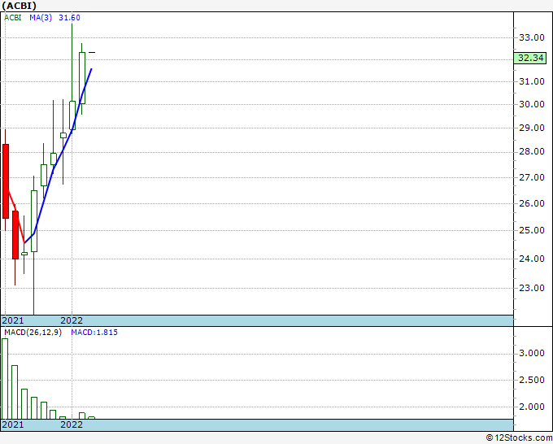Click the 2021 marker on price time axis
The height and width of the screenshot is (444, 553).
click(12, 320)
